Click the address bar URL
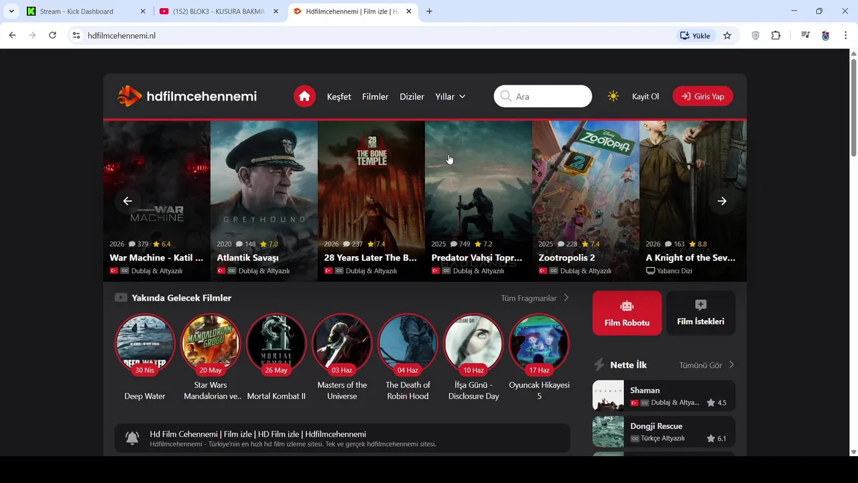 [x=121, y=36]
